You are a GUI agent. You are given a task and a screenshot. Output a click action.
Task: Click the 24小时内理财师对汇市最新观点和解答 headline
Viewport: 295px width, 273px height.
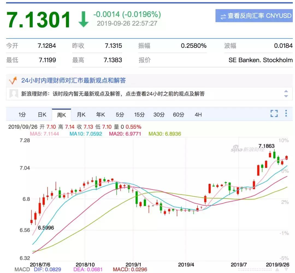(x=74, y=80)
